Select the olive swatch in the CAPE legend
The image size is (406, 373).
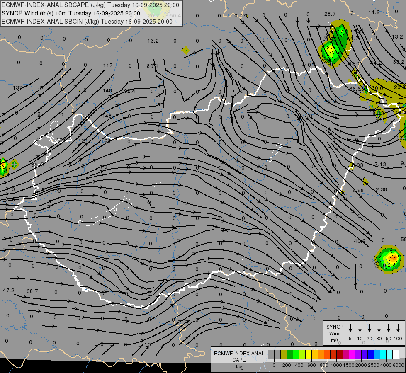point(284,354)
